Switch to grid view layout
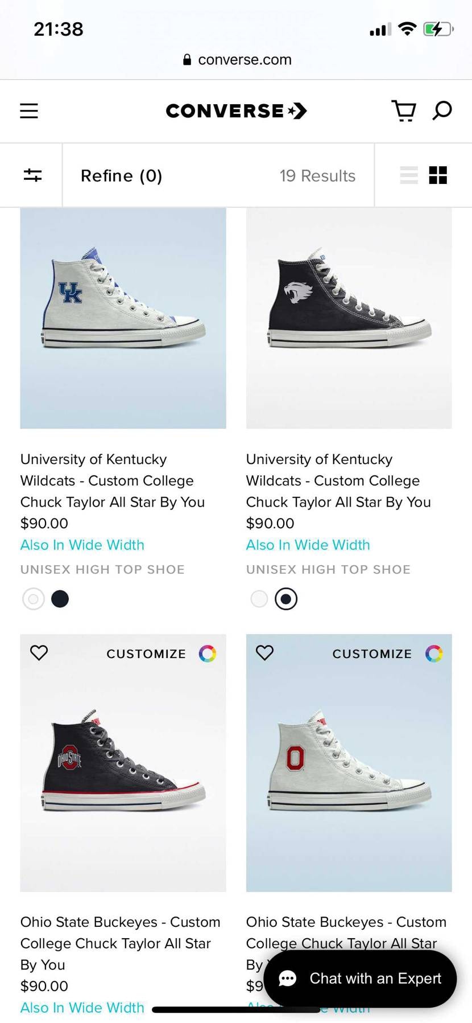 438,175
